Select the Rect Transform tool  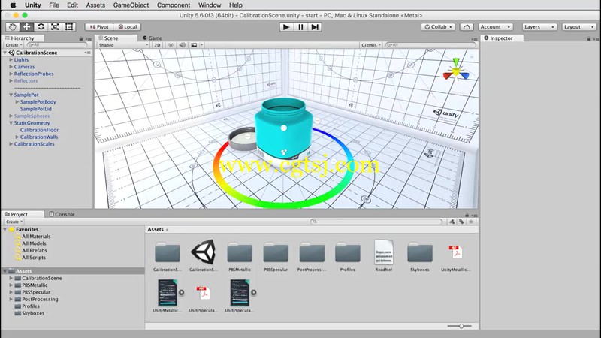(69, 27)
